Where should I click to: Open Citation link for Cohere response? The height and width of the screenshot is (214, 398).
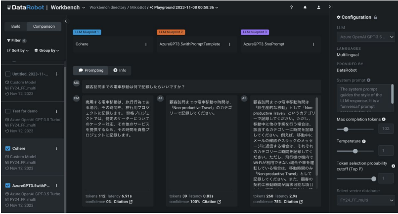click(x=123, y=202)
